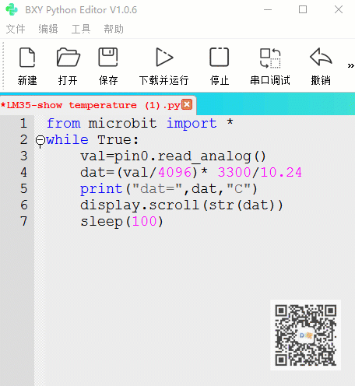Open the 帮助 menu
This screenshot has width=355, height=386.
(114, 29)
